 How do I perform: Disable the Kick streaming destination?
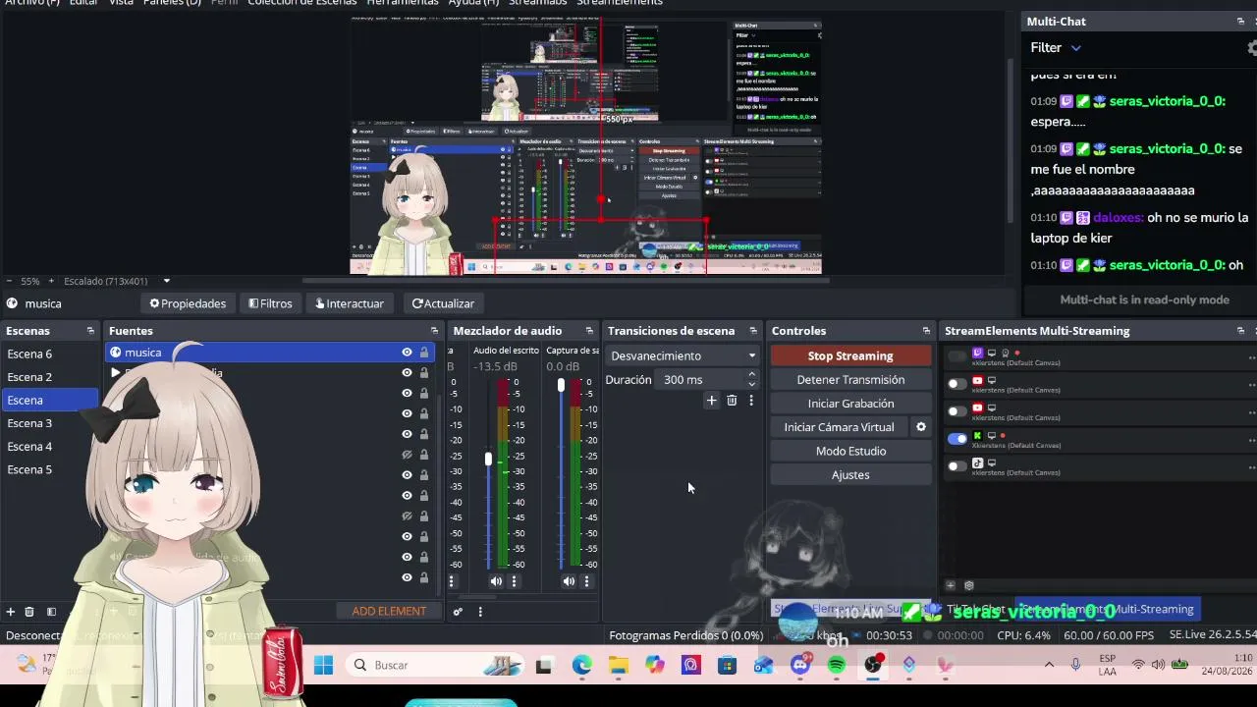[957, 439]
